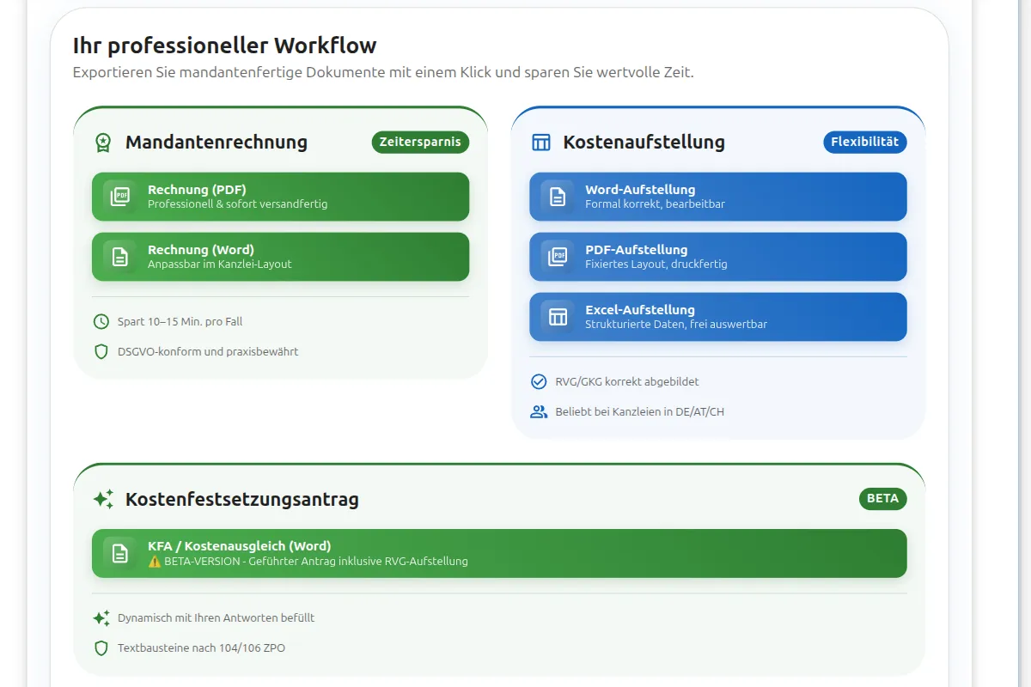Select the PDF icon on Rechnung (PDF)

click(x=120, y=197)
